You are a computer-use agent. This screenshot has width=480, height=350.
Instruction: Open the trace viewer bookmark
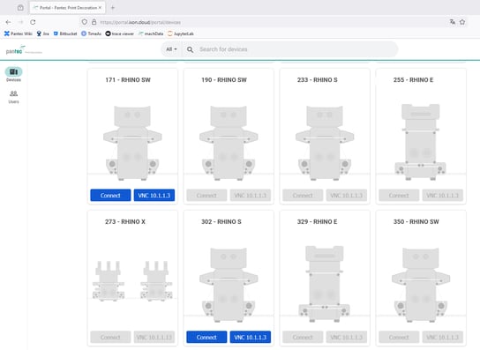120,34
